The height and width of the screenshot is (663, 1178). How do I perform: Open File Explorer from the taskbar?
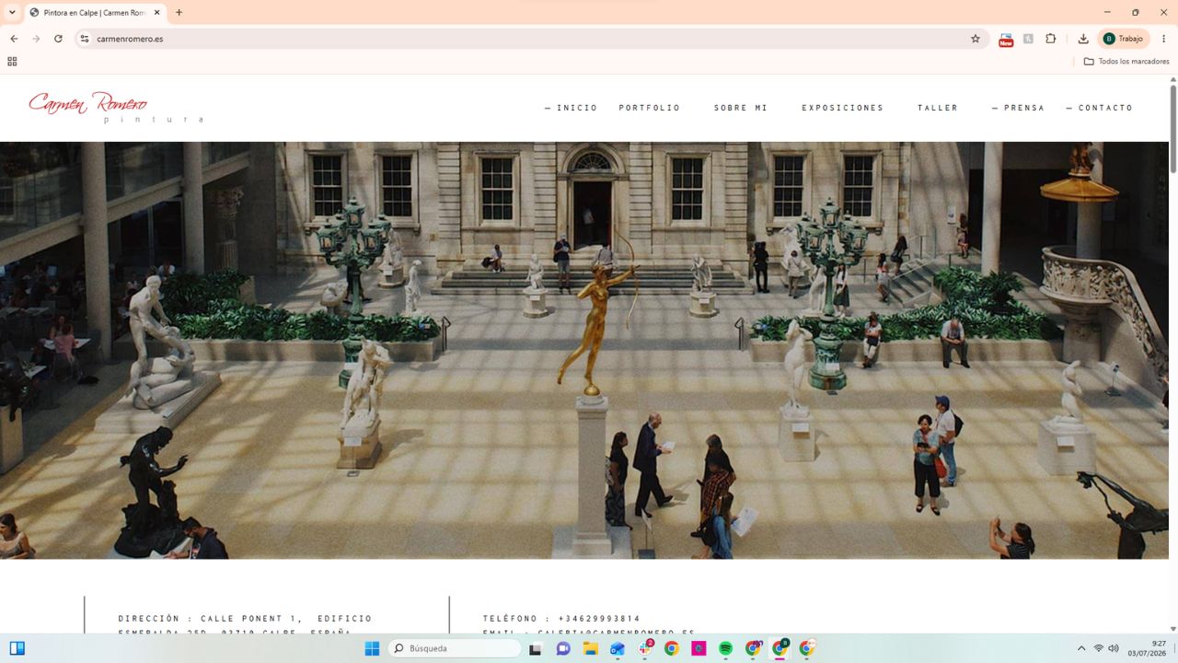pos(590,648)
